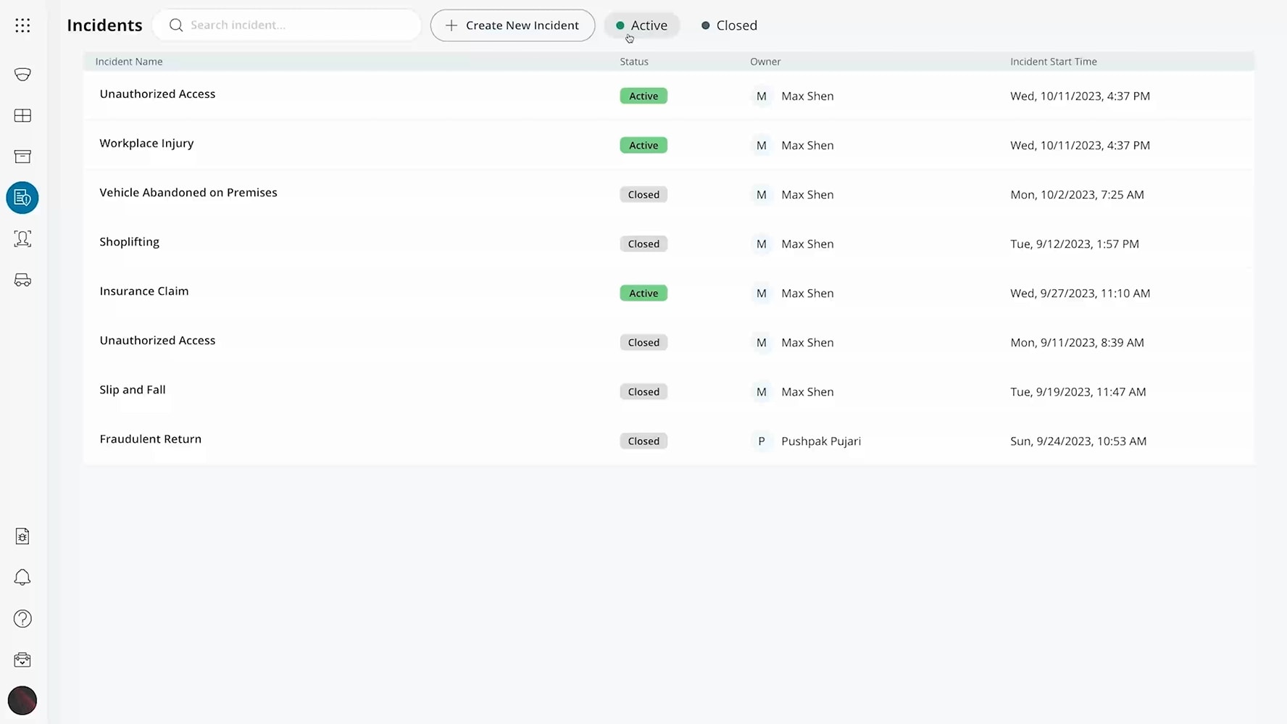Sort by Status column header

click(634, 62)
